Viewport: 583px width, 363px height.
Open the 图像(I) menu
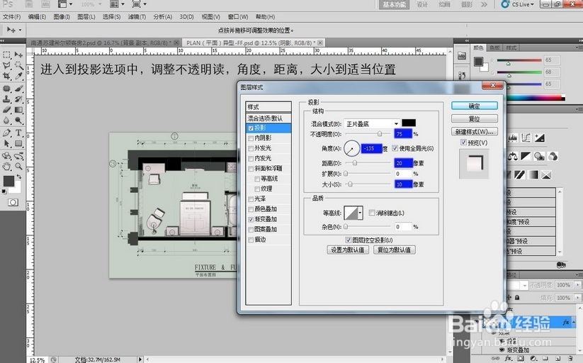coord(62,17)
